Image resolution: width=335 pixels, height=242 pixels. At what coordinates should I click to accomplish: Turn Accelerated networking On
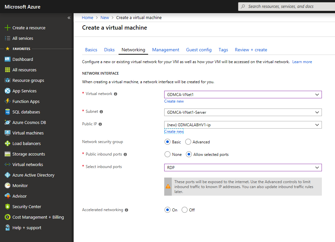(x=167, y=210)
